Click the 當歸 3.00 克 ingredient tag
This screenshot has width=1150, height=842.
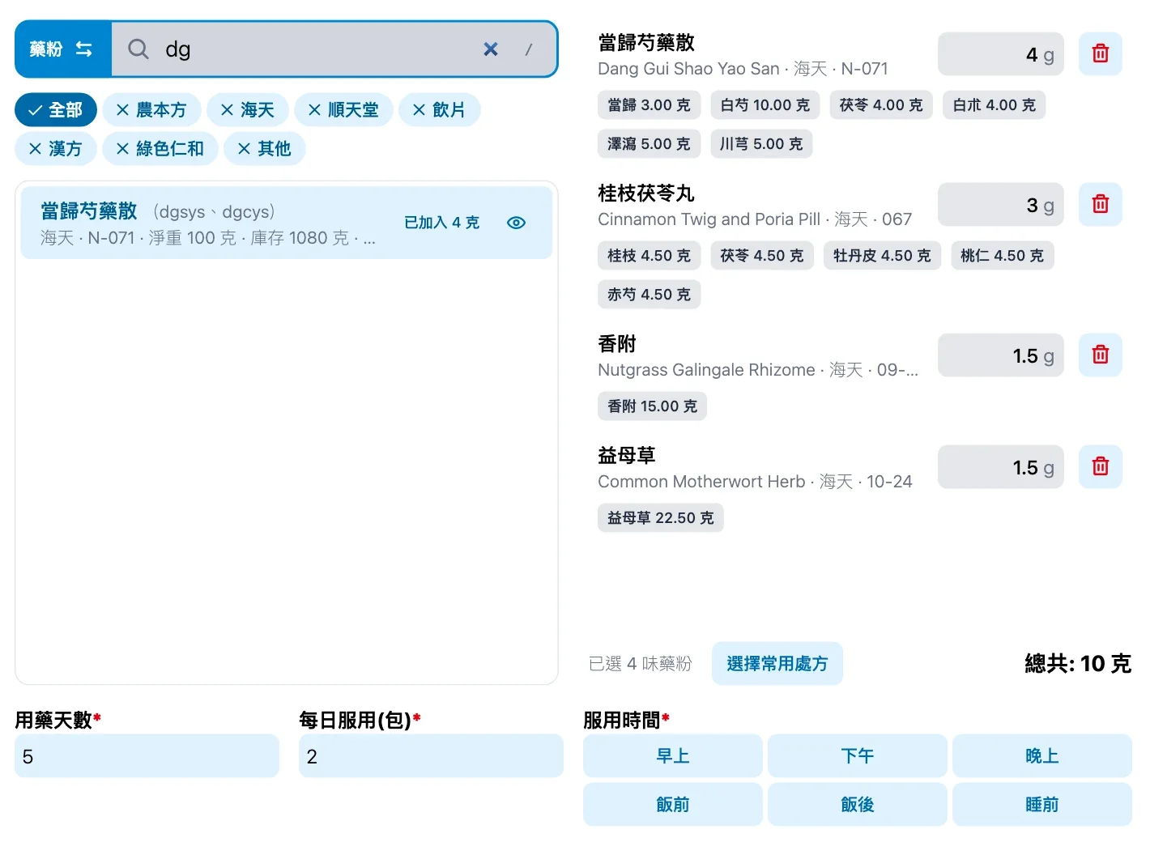point(650,105)
